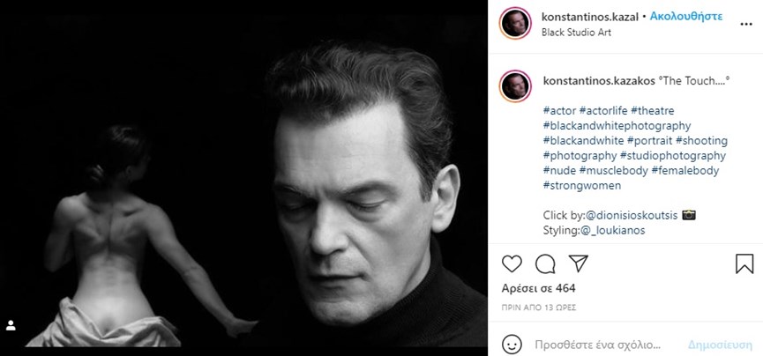
Task: Share post with paper plane icon
Action: tap(579, 263)
